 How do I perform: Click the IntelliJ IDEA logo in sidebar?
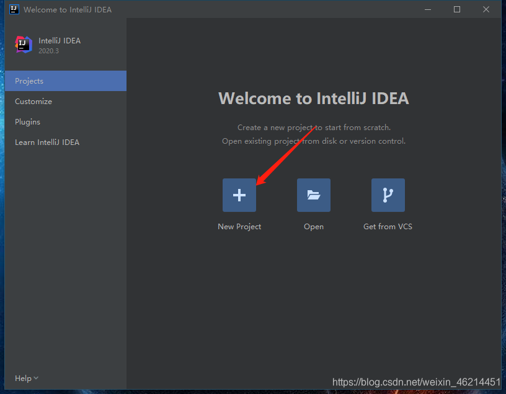point(24,45)
